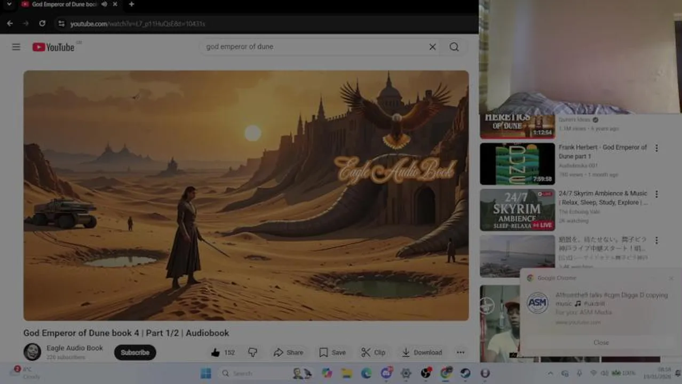Click the ASM Media logo in notification

click(537, 303)
